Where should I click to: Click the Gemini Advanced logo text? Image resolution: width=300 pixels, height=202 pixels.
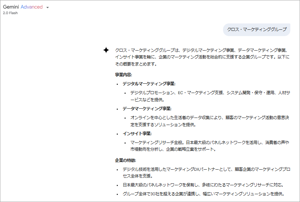pyautogui.click(x=23, y=7)
